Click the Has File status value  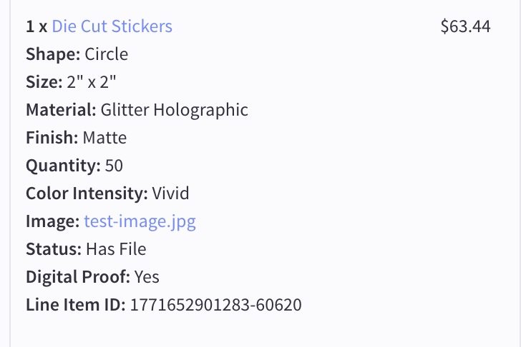coord(116,249)
